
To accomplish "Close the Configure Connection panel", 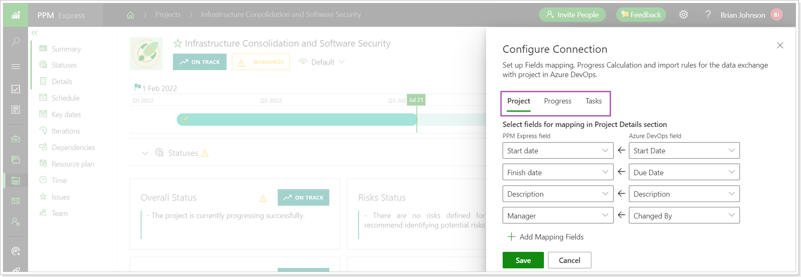I will (780, 45).
